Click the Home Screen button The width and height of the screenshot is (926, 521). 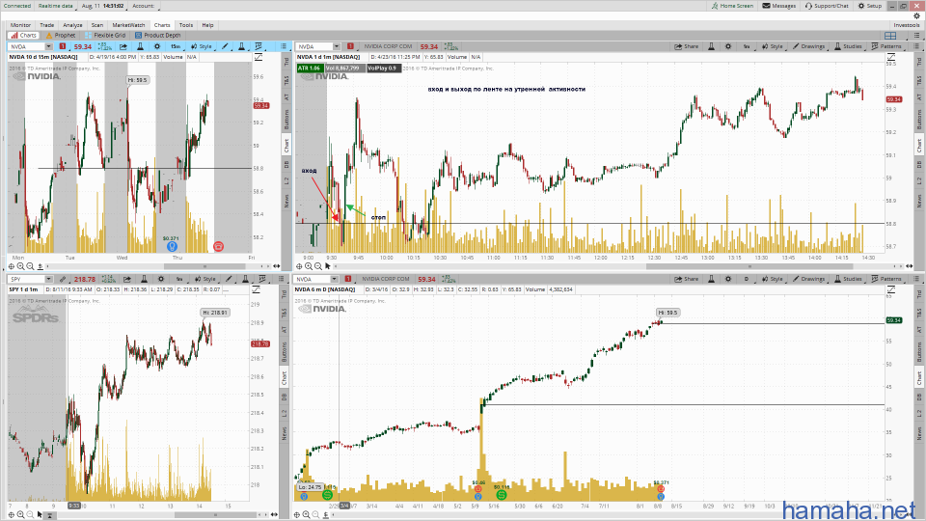[x=733, y=6]
